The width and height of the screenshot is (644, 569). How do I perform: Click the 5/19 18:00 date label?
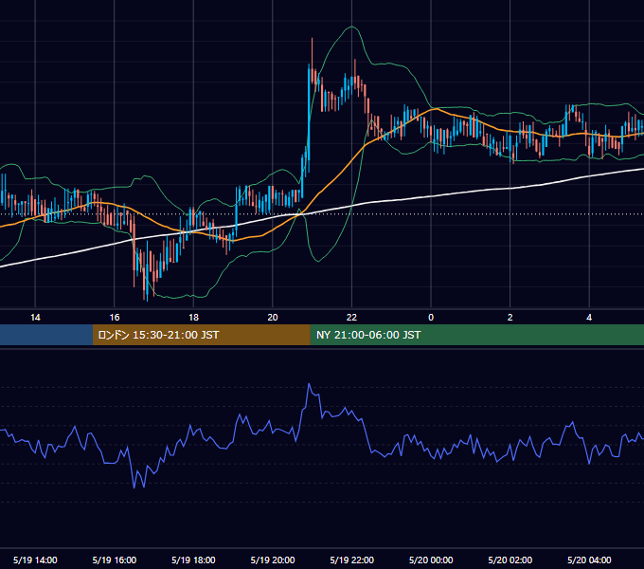[193, 560]
